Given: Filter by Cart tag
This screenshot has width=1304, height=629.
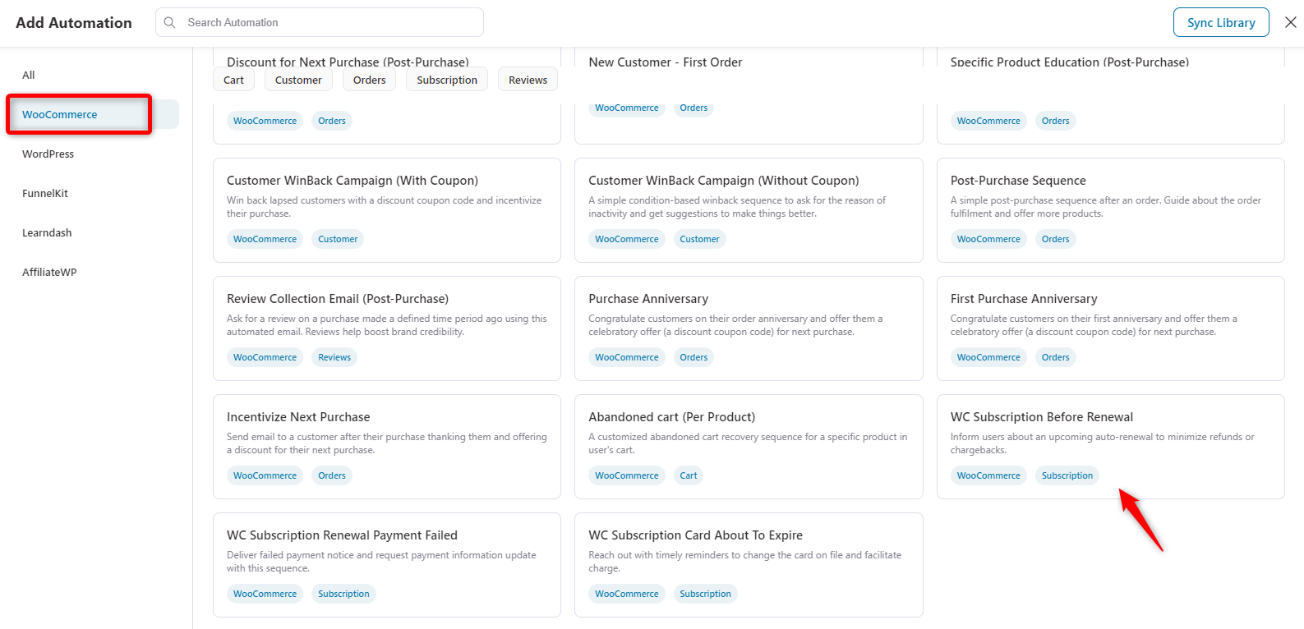Looking at the screenshot, I should pos(233,80).
